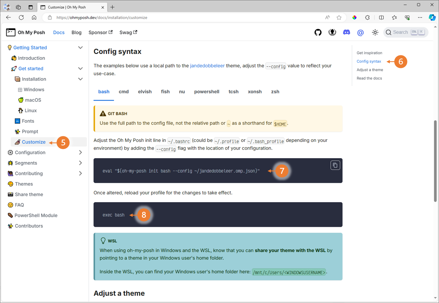Open the macOS installation page
Screen dimensions: 439x303
(33, 100)
